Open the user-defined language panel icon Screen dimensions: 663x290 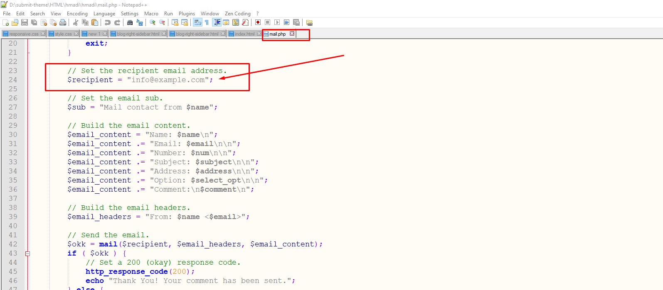tap(226, 22)
